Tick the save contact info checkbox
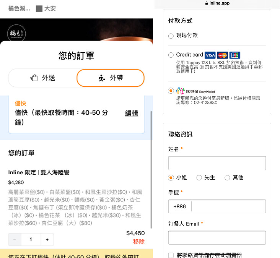Viewport: 280px width, 258px height. pyautogui.click(x=171, y=255)
